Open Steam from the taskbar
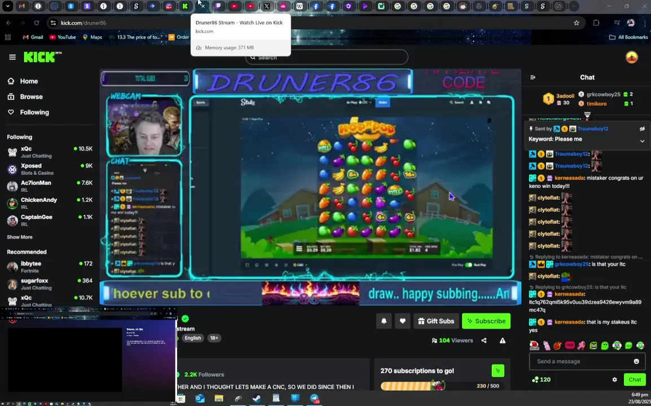The width and height of the screenshot is (651, 406). [x=257, y=399]
